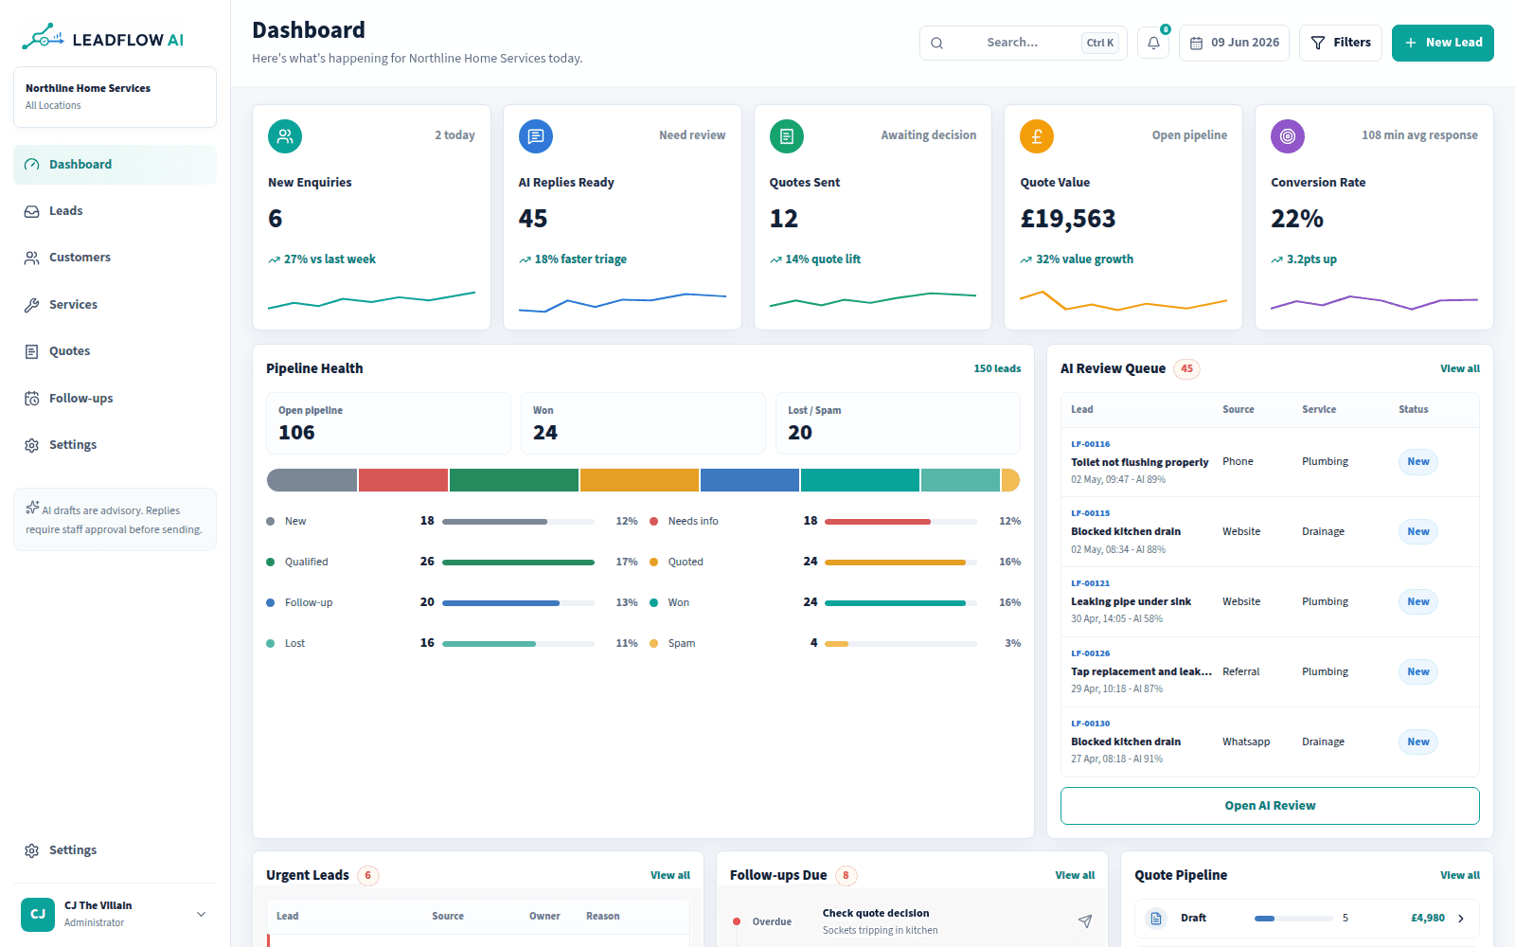Viewport: 1515px width, 947px height.
Task: Click the New Enquiries people icon
Action: 285,136
